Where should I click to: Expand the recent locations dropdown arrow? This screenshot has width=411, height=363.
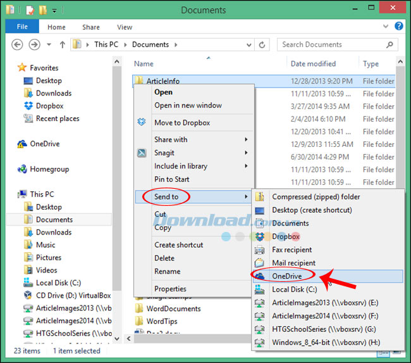(49, 44)
